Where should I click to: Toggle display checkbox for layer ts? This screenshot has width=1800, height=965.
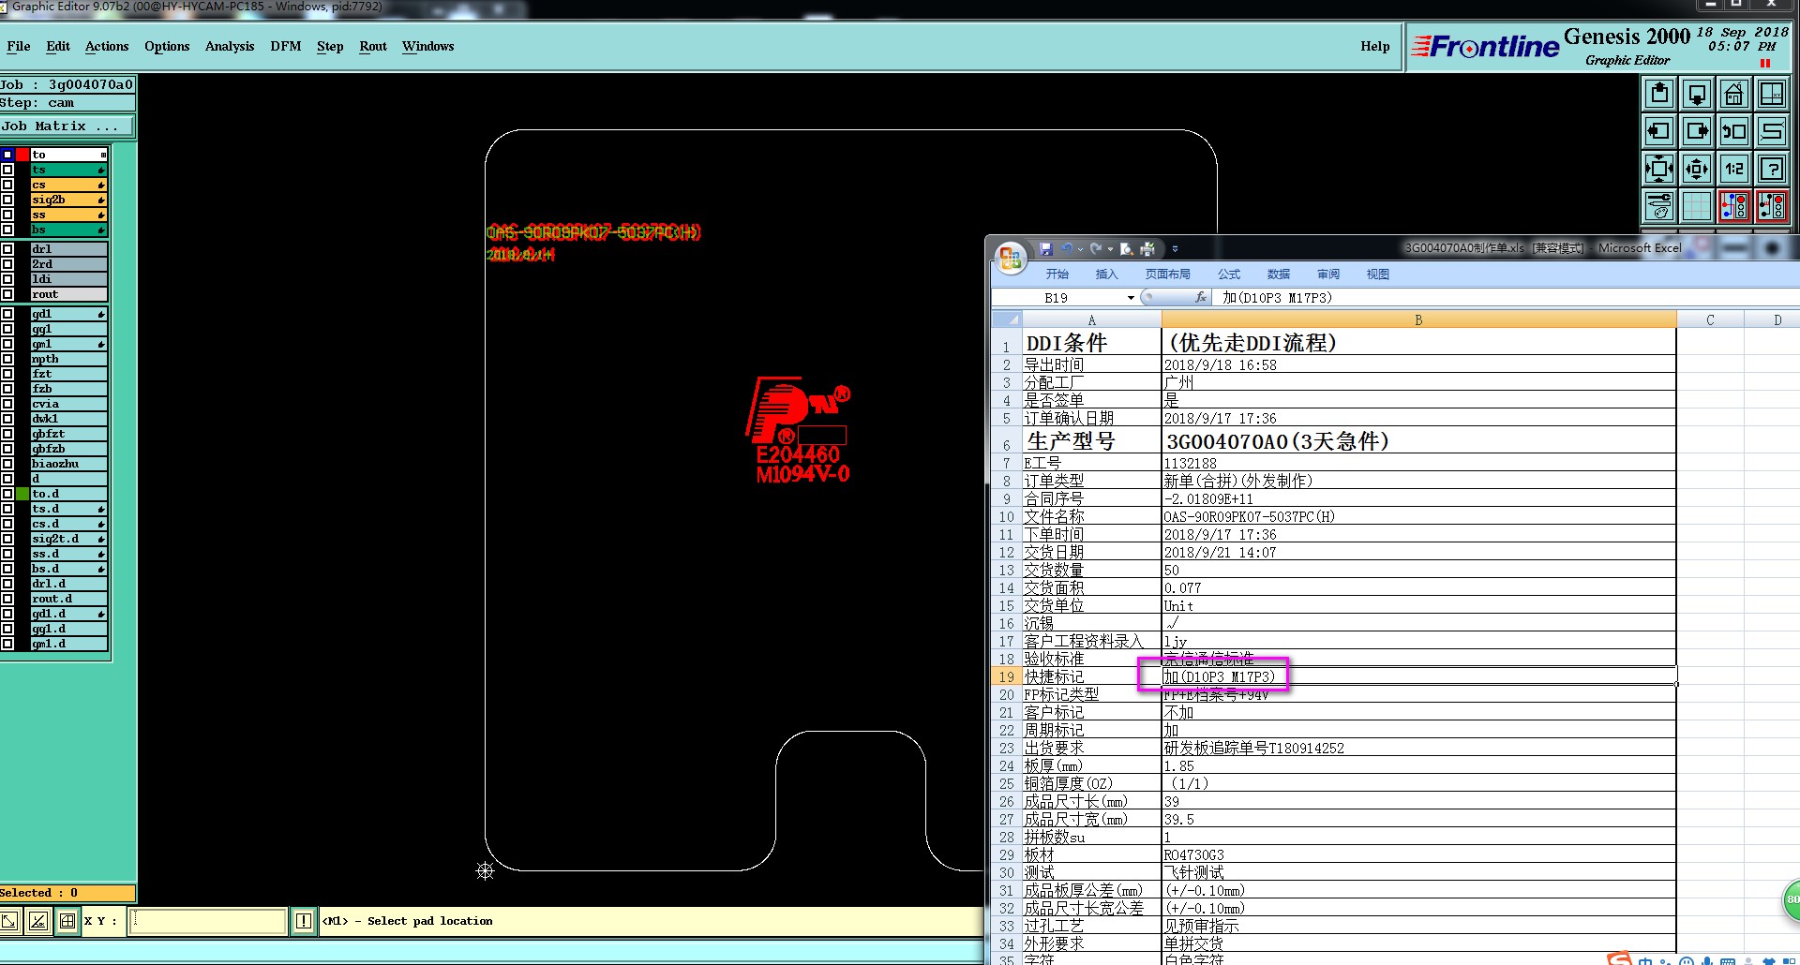tap(7, 170)
